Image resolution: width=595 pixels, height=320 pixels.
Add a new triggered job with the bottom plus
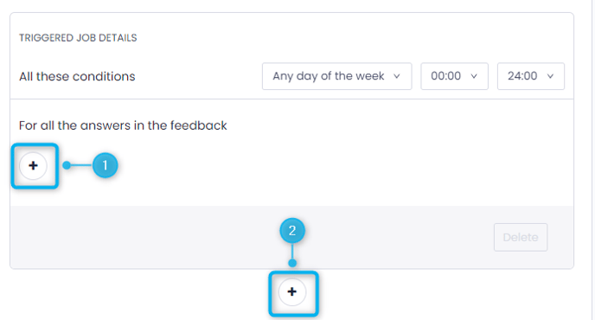pyautogui.click(x=292, y=292)
